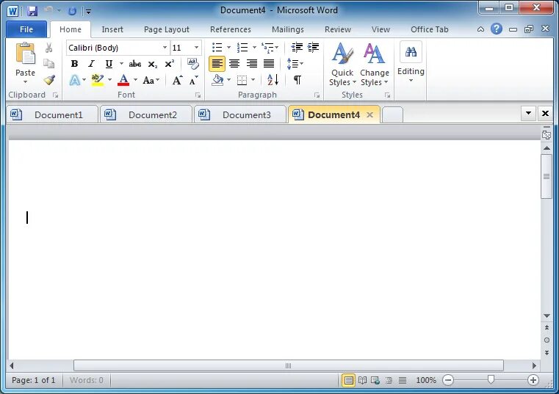
Task: Open underline style dropdown arrow
Action: pyautogui.click(x=121, y=64)
